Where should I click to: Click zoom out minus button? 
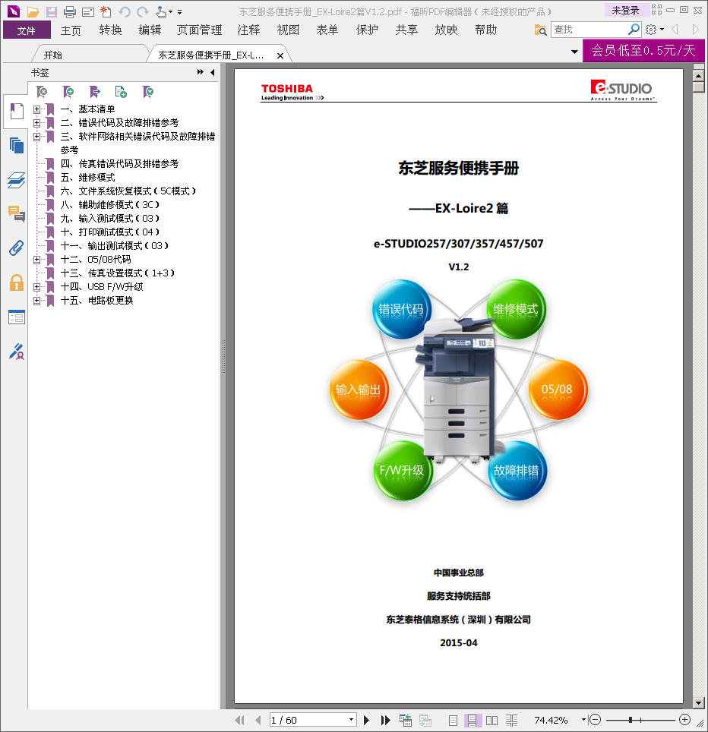click(x=595, y=719)
